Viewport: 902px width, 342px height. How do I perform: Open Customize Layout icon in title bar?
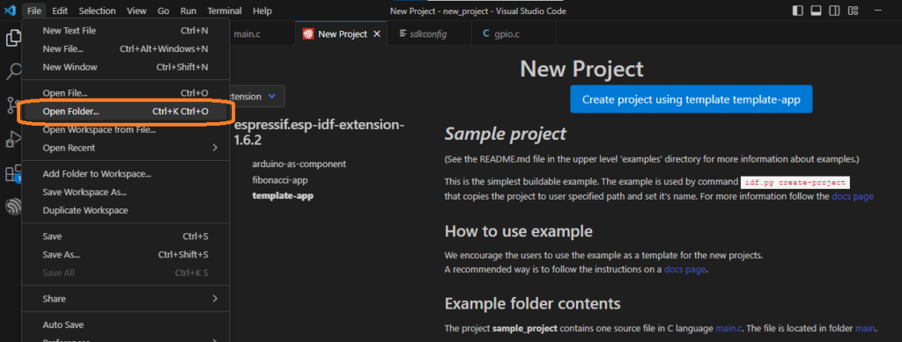853,11
